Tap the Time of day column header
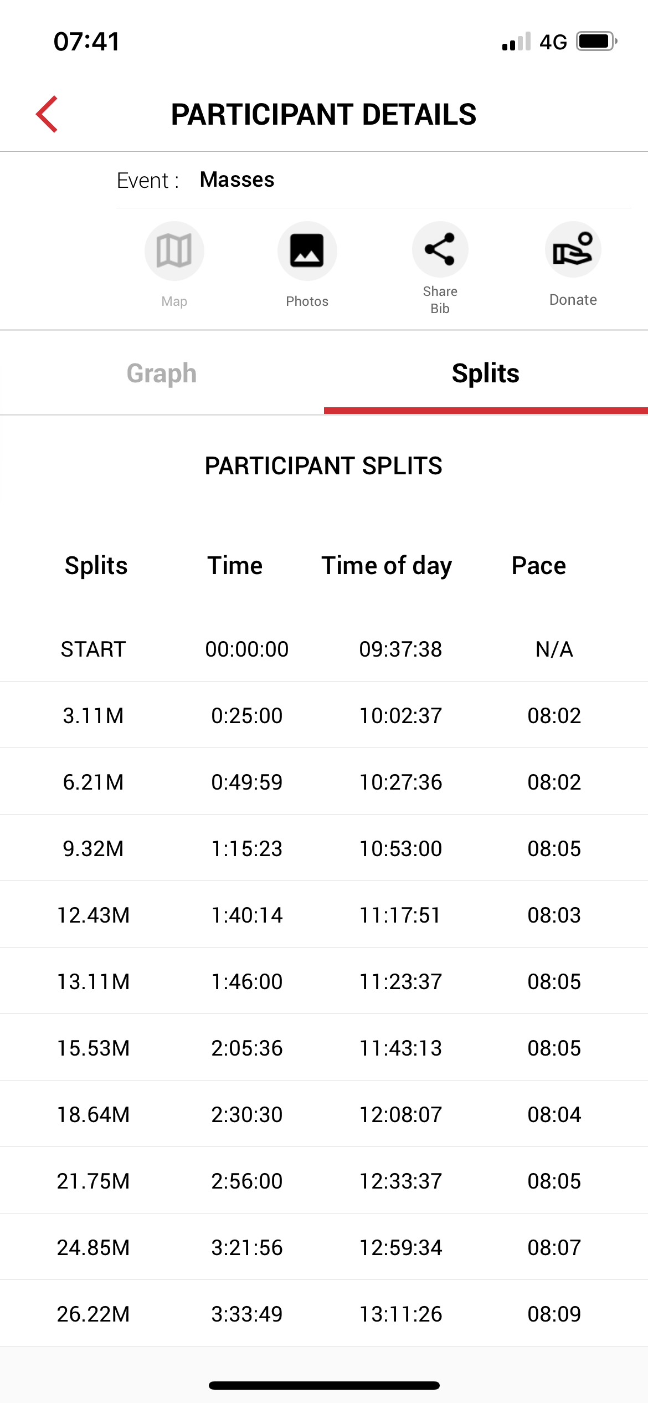 [x=387, y=566]
